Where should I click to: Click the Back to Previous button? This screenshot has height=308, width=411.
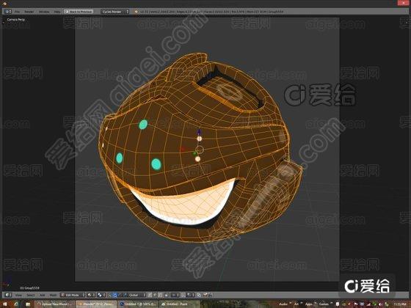point(79,12)
